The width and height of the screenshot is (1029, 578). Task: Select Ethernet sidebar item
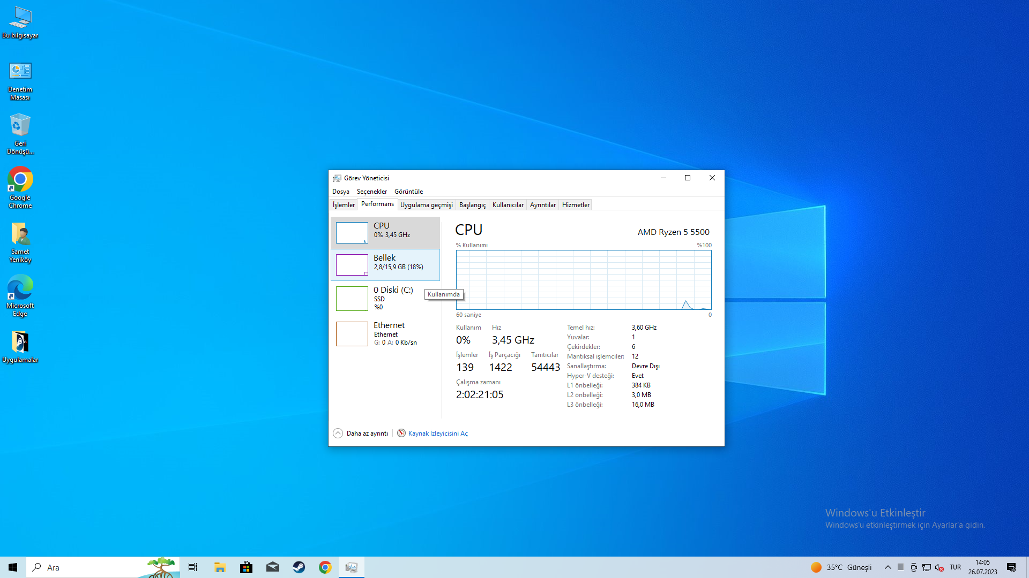click(x=385, y=333)
